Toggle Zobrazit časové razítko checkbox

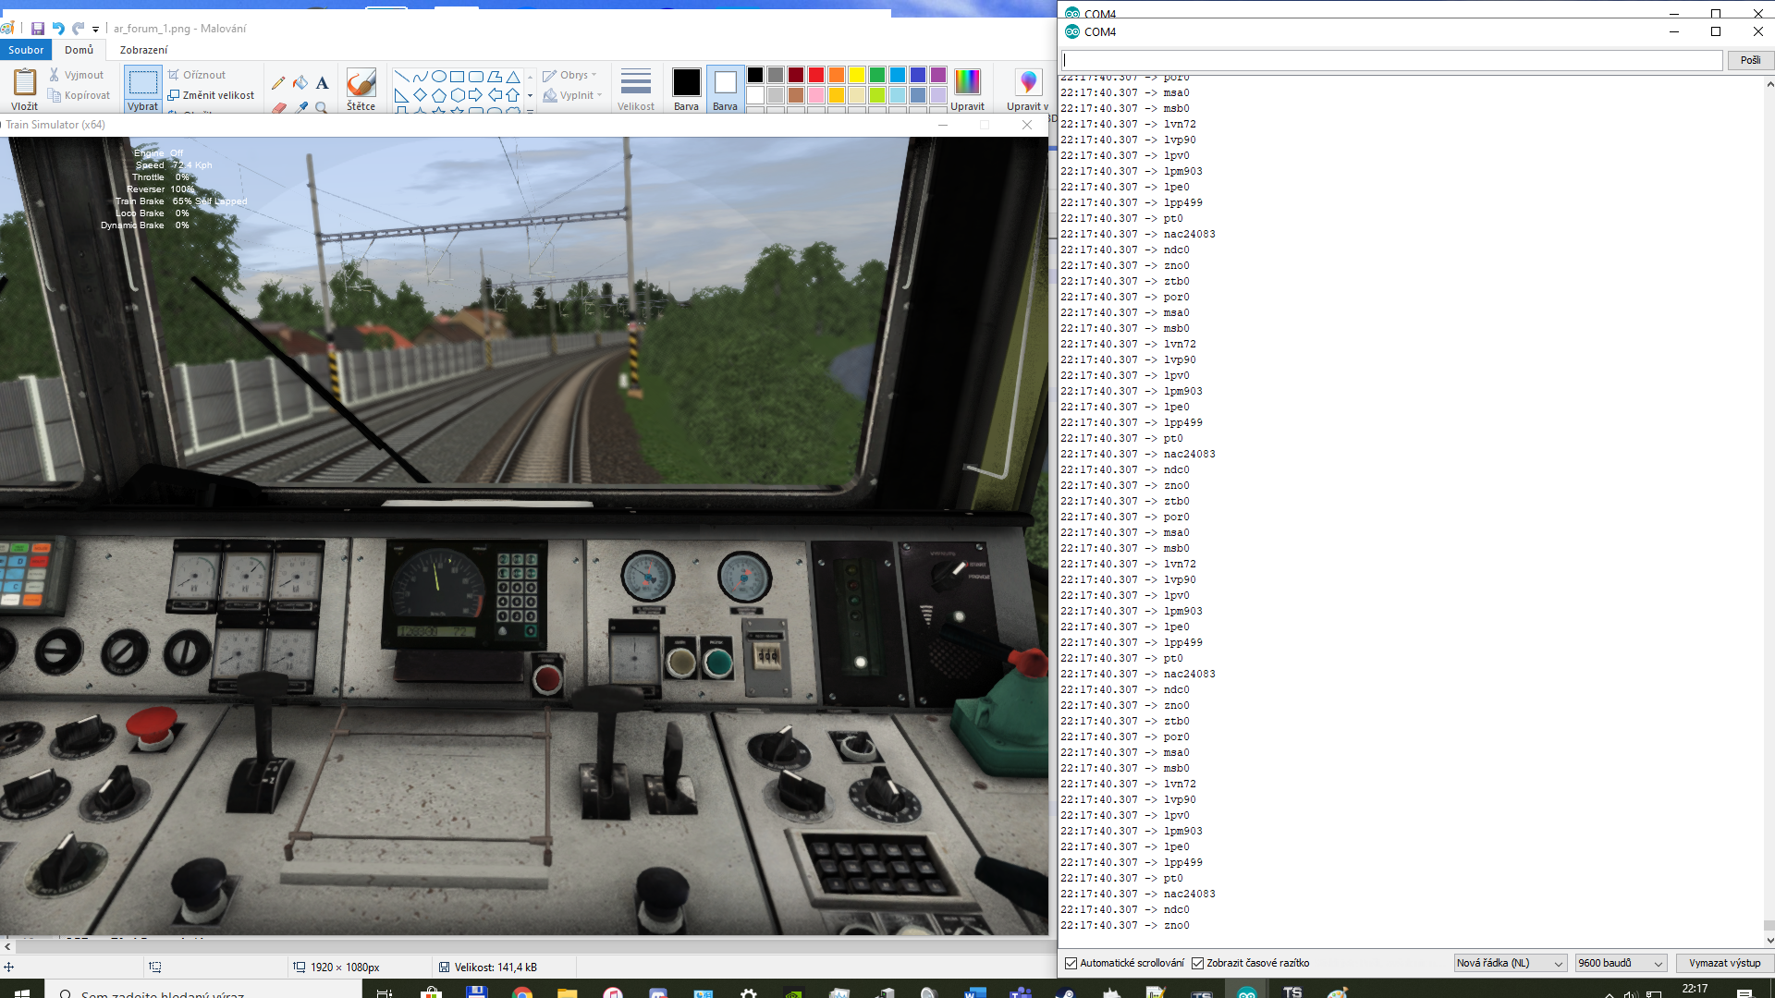pos(1198,963)
